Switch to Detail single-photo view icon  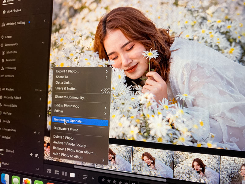pos(72,175)
